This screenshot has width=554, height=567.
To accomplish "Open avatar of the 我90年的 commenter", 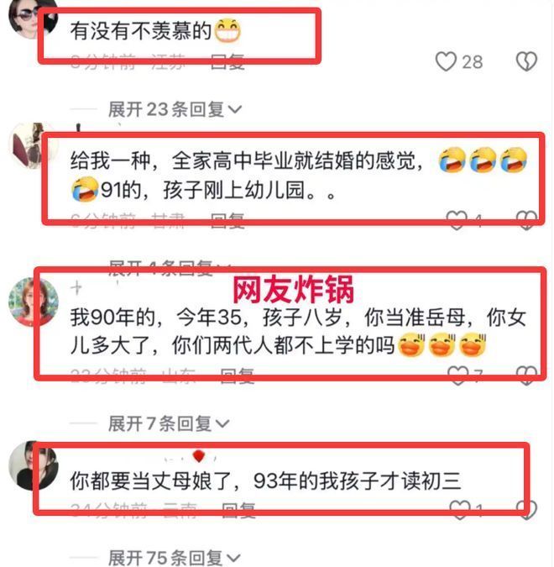I will click(x=34, y=302).
